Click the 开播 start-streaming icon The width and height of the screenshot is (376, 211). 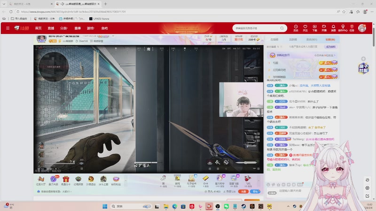click(324, 28)
